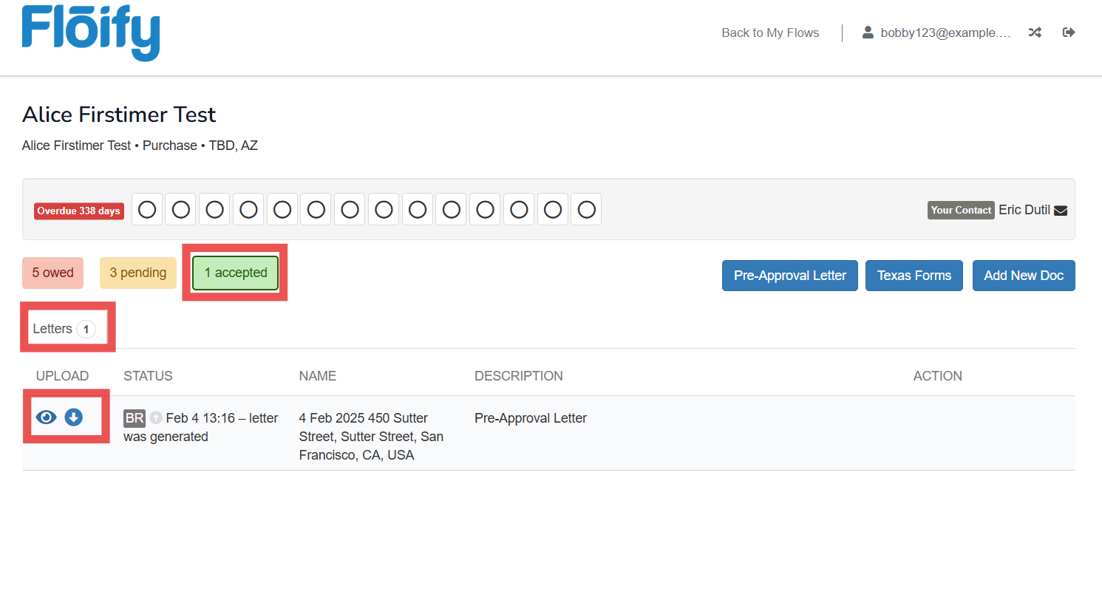The height and width of the screenshot is (597, 1102).
Task: Click the user profile icon beside email
Action: [x=868, y=33]
